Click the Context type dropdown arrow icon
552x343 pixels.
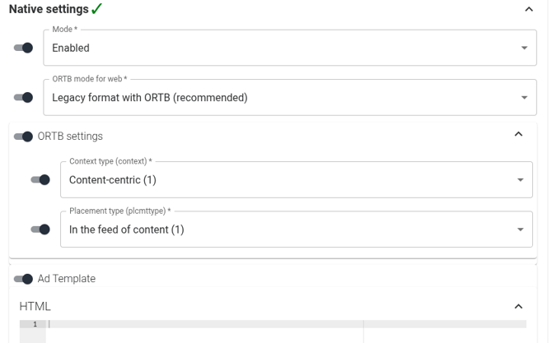pos(520,179)
